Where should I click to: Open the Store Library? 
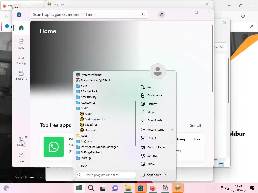click(21, 142)
